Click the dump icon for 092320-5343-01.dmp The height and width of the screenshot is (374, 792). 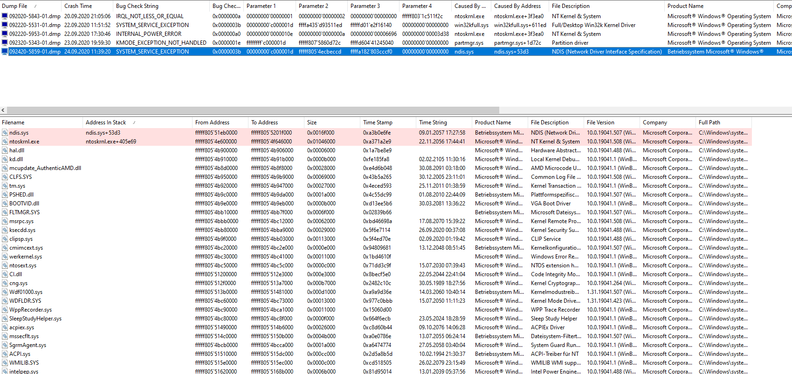coord(5,42)
